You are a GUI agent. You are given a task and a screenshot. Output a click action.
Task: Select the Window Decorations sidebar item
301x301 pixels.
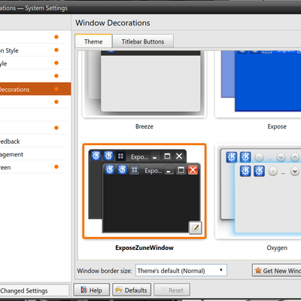click(35, 89)
